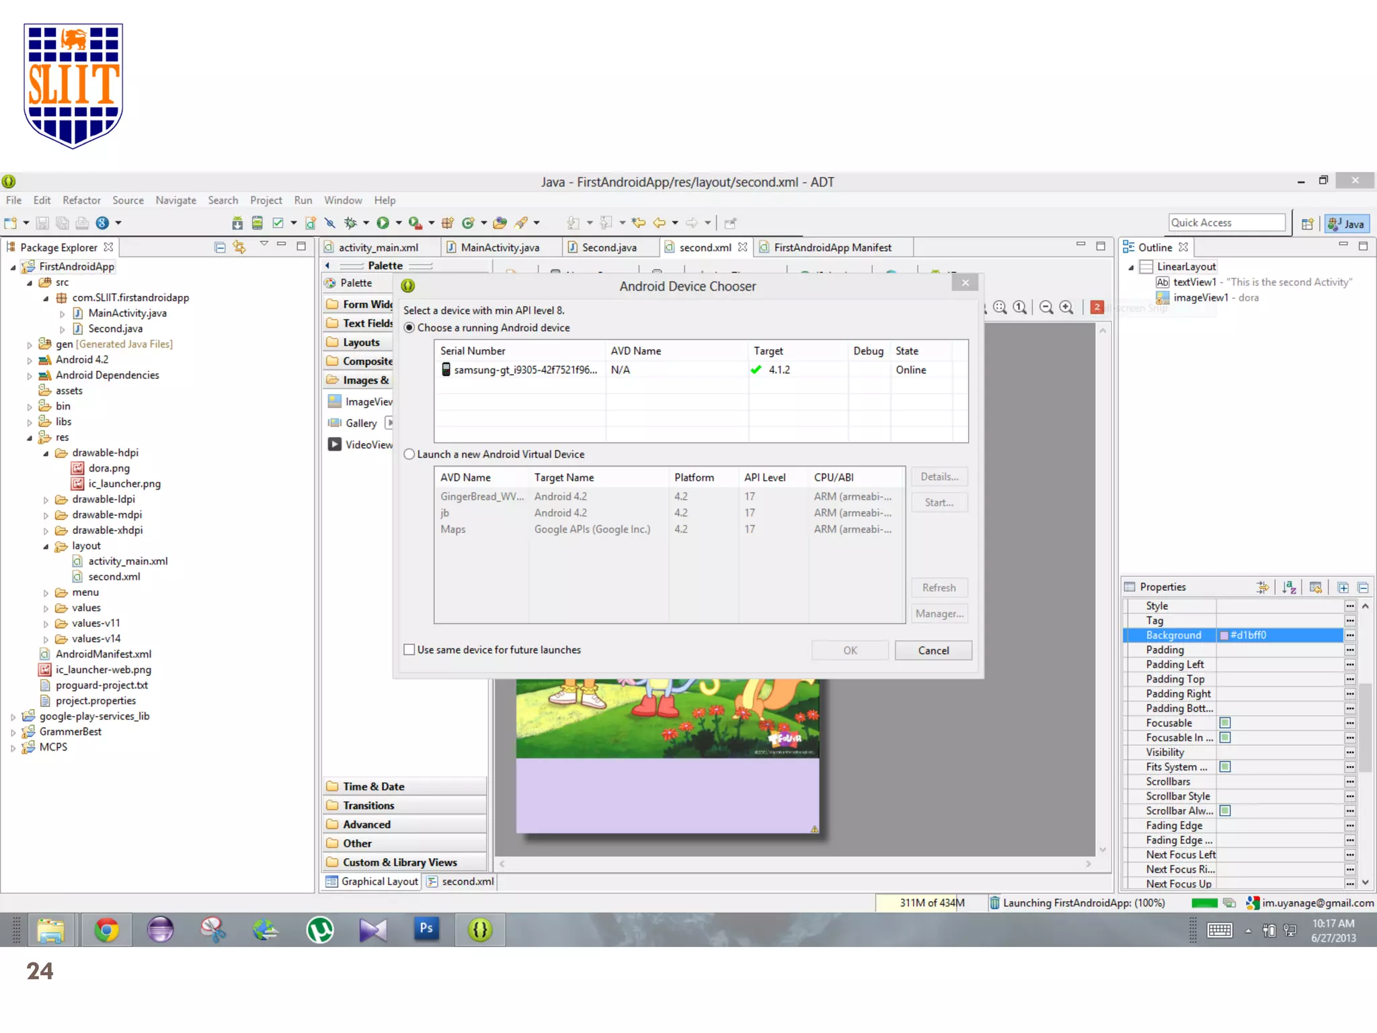
Task: Switch to the MainActivity.java tab
Action: point(500,247)
